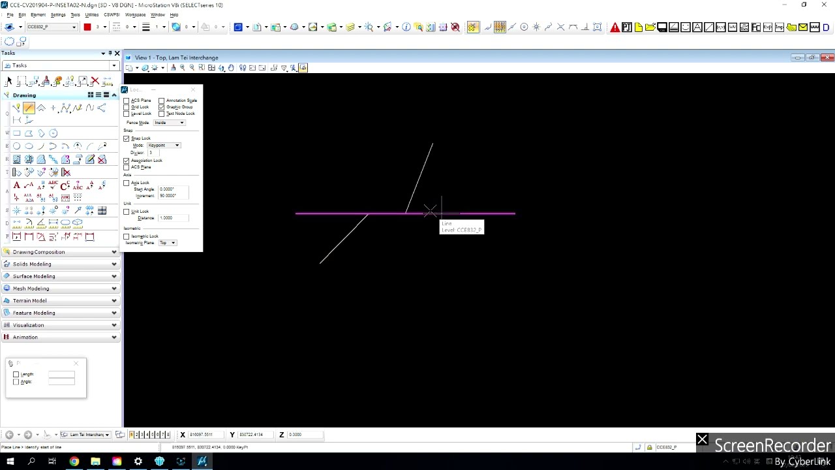Tick the Angle checkbox in Place Line settings
Screen dimensions: 835x470
[x=16, y=381]
